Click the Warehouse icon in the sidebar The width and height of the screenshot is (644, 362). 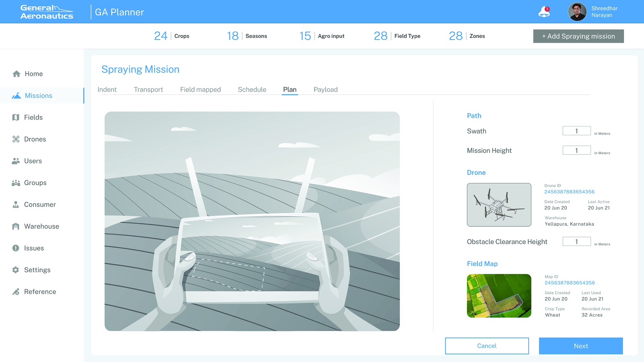(16, 226)
